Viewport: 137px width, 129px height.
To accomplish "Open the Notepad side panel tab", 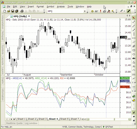I will point(2,36).
